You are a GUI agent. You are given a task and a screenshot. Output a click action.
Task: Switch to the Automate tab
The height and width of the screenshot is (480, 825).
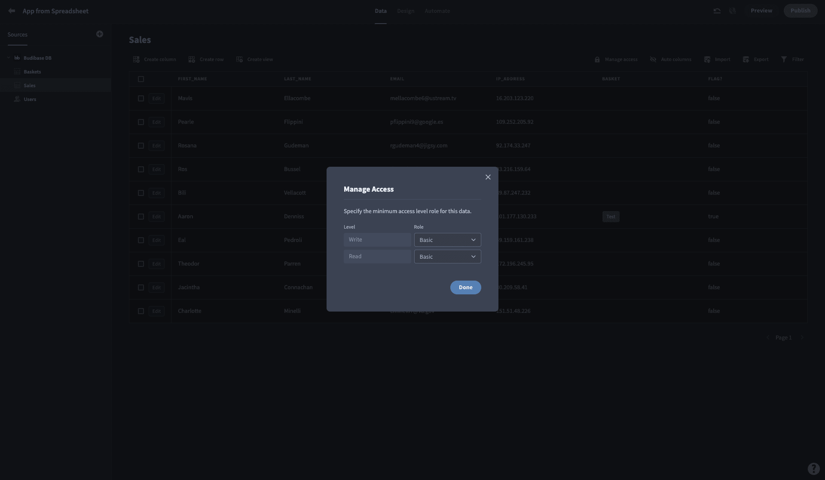pos(437,11)
